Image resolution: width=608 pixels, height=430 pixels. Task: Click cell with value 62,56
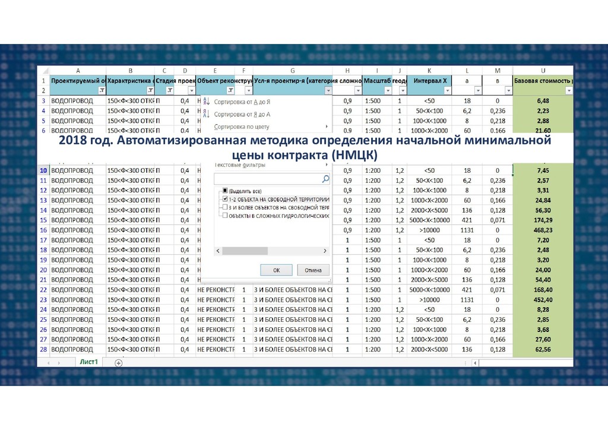point(543,349)
